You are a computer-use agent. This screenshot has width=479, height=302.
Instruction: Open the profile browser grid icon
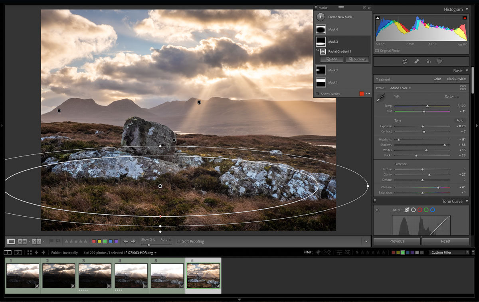coord(463,88)
